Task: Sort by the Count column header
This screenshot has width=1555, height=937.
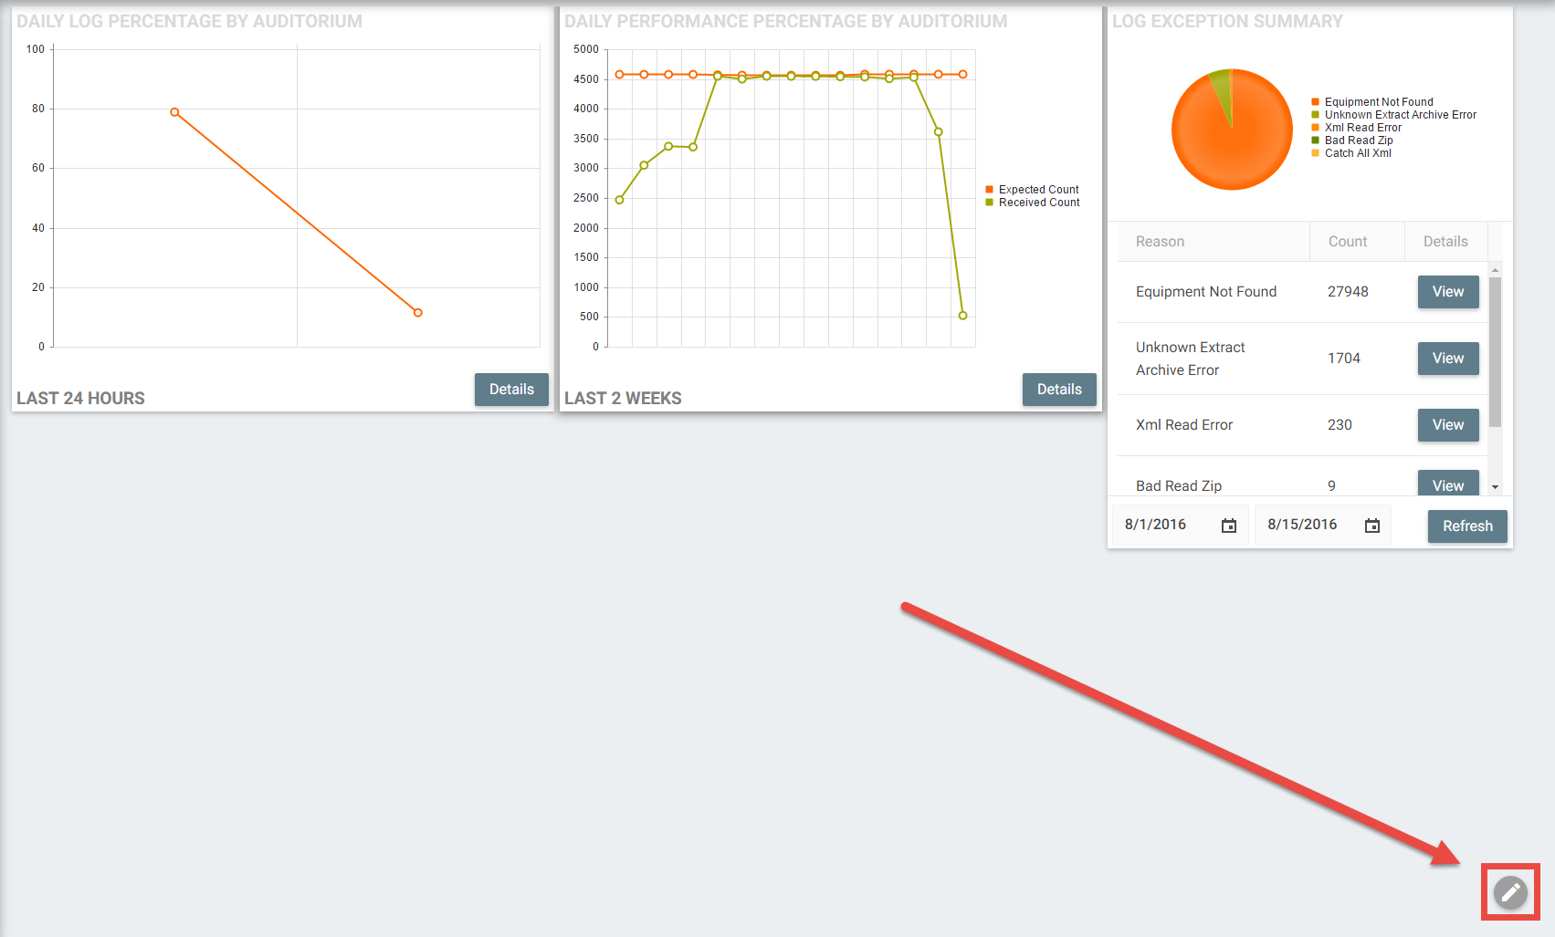Action: tap(1347, 242)
